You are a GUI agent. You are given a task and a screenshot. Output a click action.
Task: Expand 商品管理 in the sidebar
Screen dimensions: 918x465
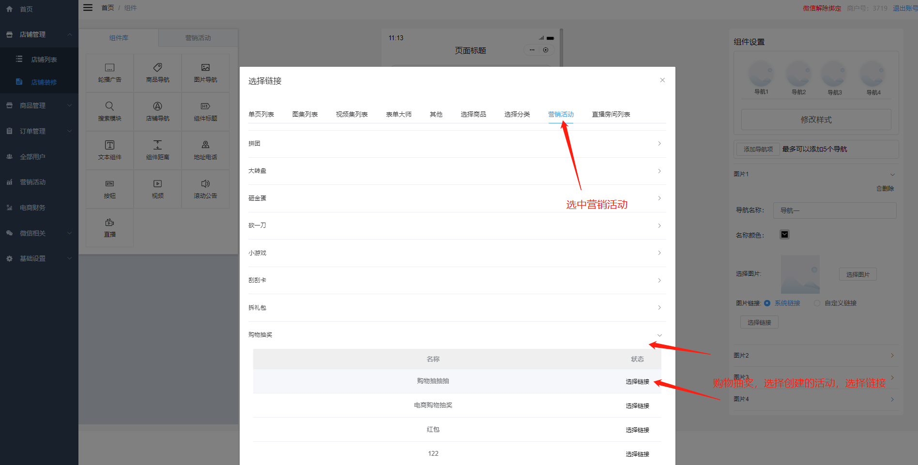click(x=39, y=105)
